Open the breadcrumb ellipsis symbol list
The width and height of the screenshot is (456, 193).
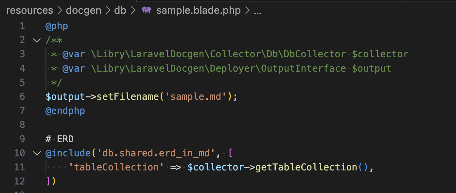click(x=258, y=10)
